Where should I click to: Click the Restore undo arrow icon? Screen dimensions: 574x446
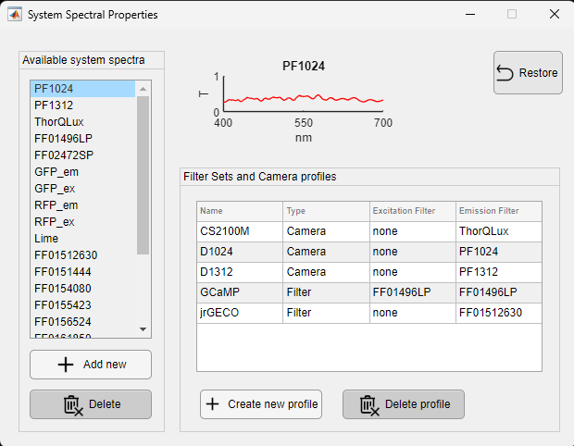coord(505,73)
